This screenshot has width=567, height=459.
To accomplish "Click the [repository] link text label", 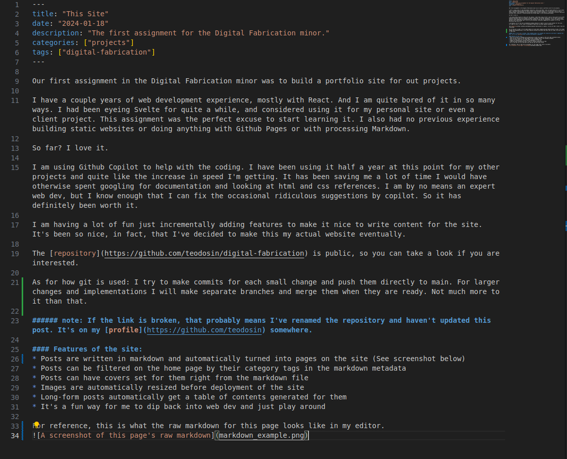I will [x=75, y=254].
